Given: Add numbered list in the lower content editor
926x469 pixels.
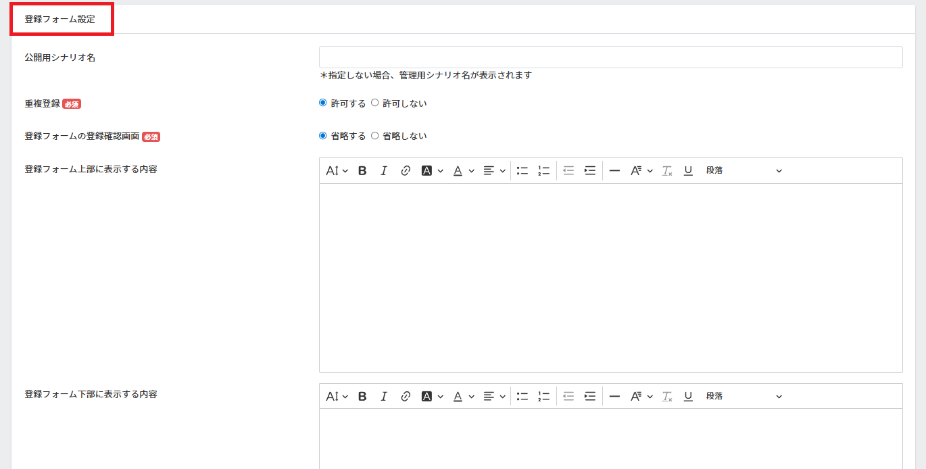Looking at the screenshot, I should click(x=543, y=396).
